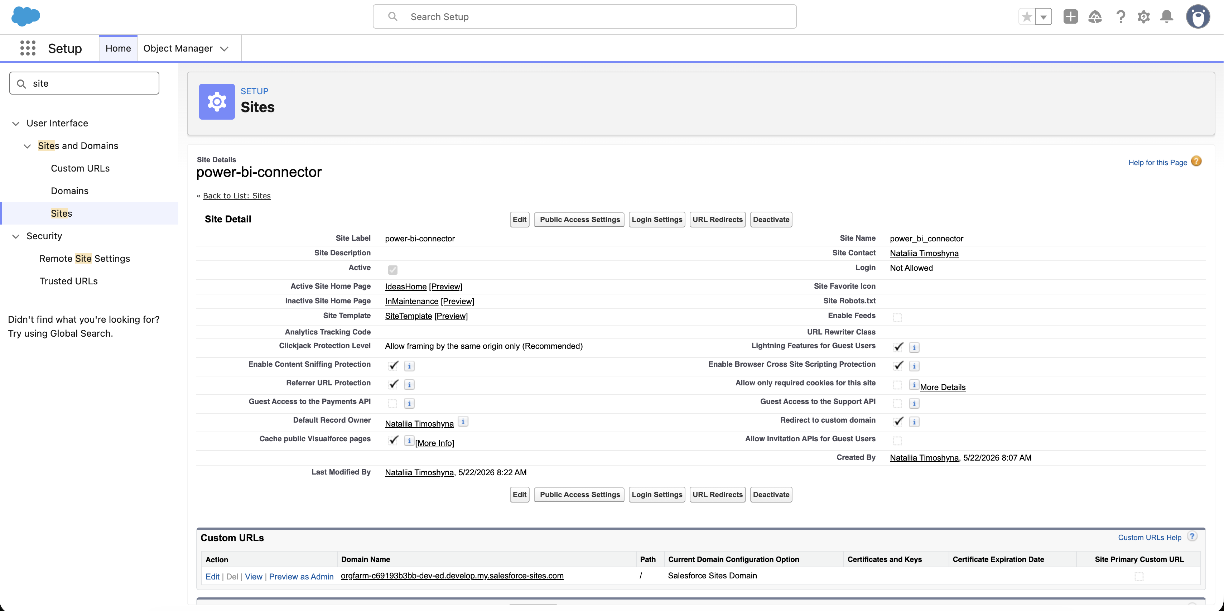Click the bottom Deactivate button
This screenshot has width=1224, height=611.
point(771,495)
